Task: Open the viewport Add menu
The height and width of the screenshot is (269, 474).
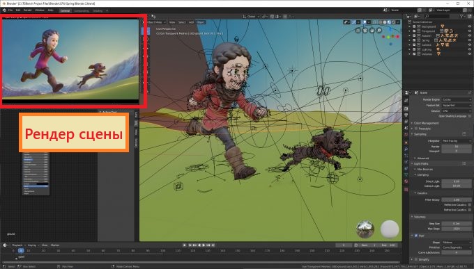Action: 191,22
